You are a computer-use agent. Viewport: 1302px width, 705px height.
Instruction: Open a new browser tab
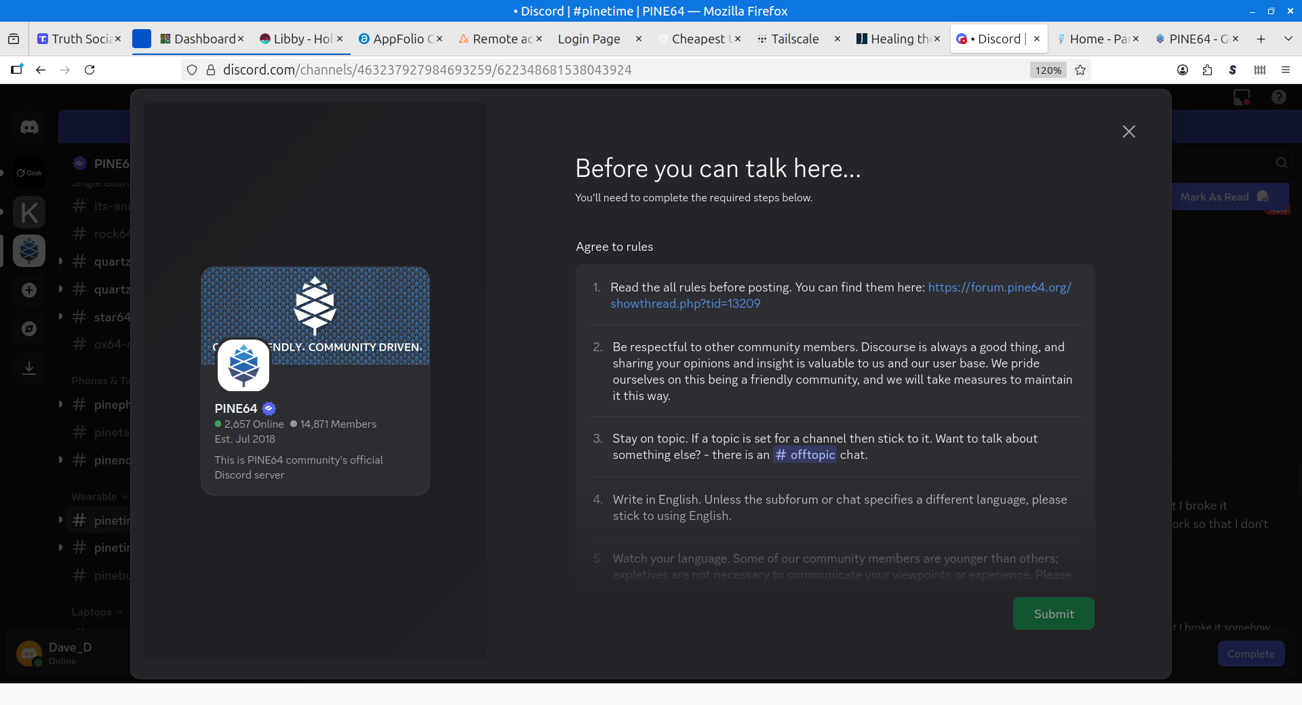(x=1261, y=39)
